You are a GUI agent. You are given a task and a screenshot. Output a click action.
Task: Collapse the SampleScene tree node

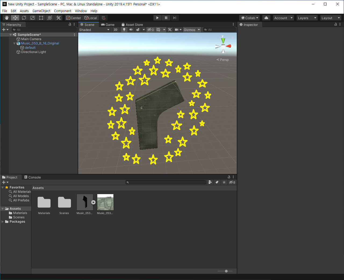[11, 35]
